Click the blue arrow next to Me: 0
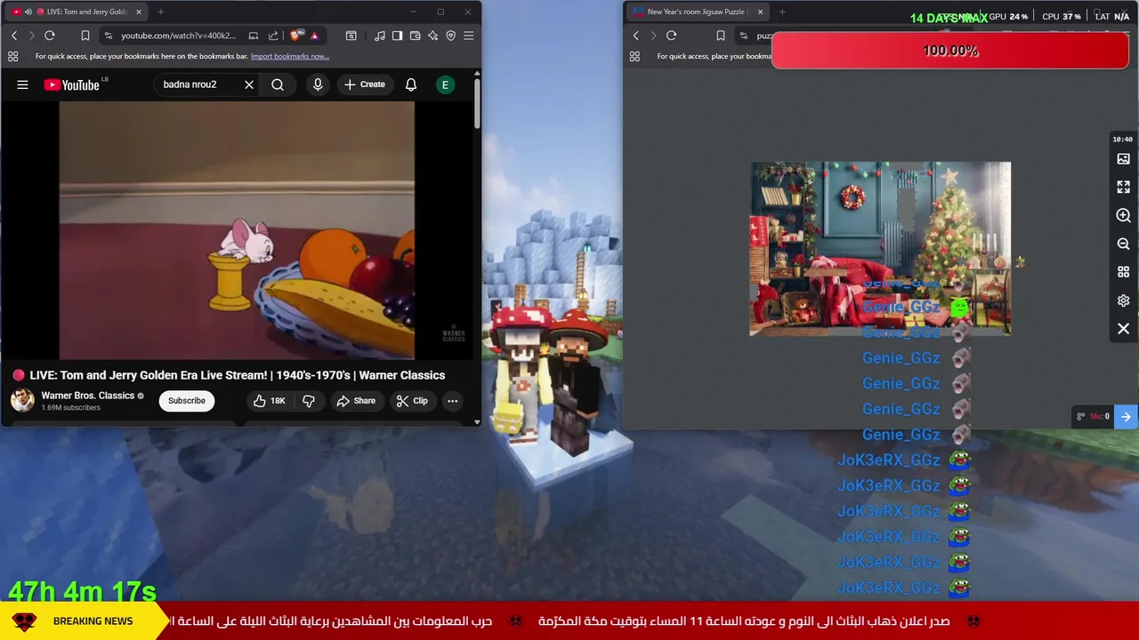The height and width of the screenshot is (640, 1139). click(1126, 416)
